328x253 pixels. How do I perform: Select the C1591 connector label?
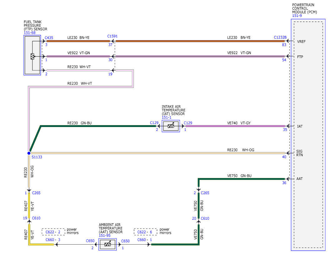coord(112,36)
